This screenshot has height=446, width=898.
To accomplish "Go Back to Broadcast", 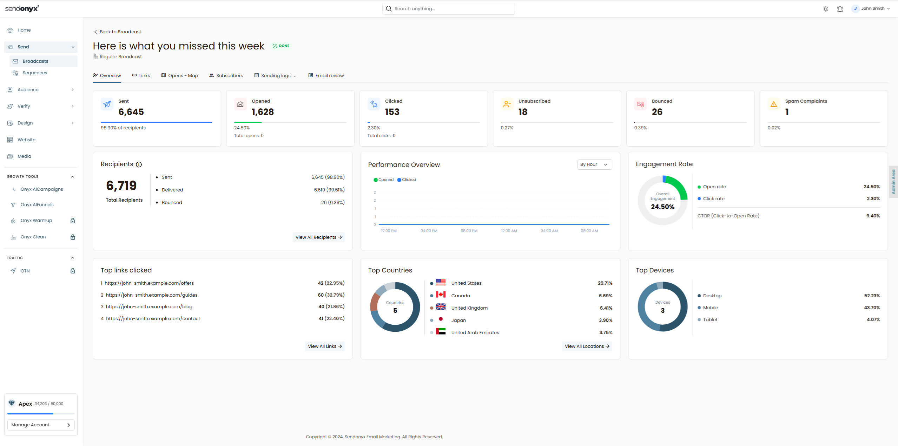I will [117, 32].
